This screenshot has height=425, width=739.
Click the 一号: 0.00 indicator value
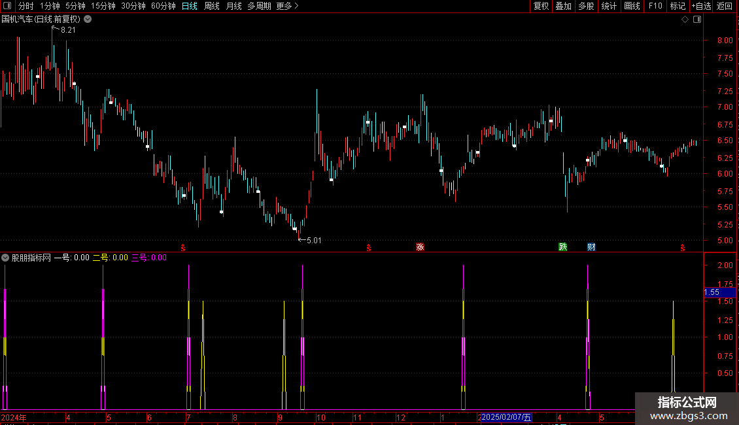point(72,258)
